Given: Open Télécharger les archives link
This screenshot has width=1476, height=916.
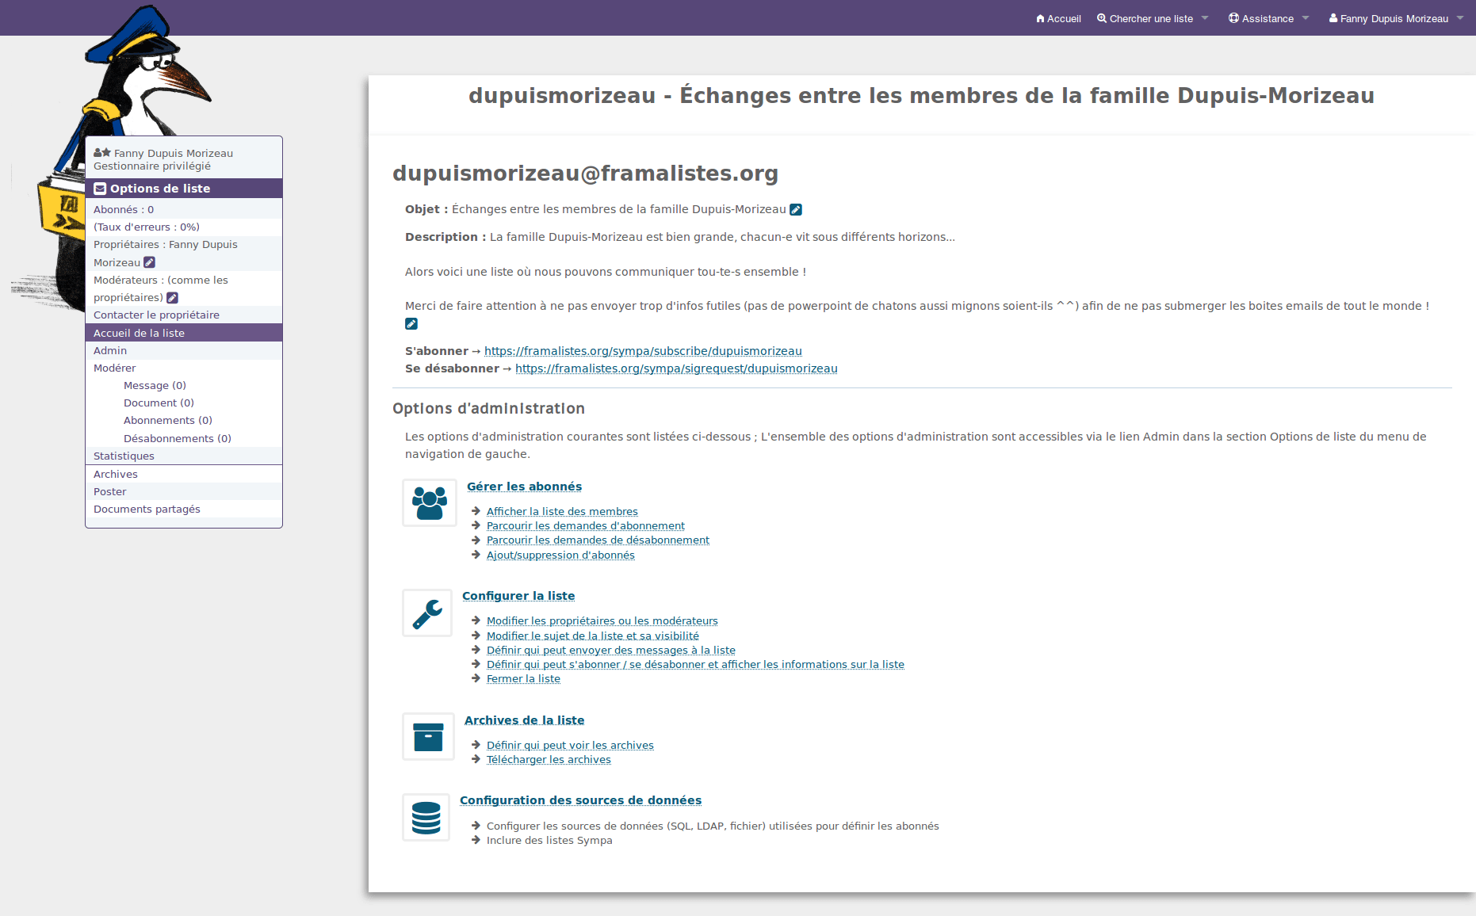Looking at the screenshot, I should [x=549, y=760].
